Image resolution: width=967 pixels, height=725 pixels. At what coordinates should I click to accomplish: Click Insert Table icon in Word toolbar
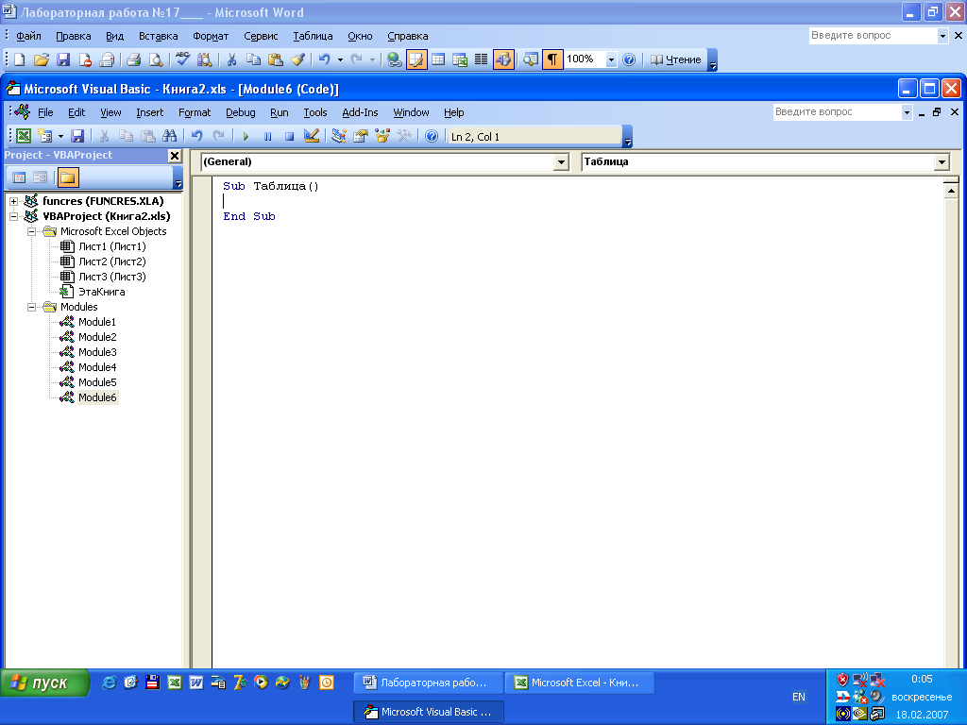pyautogui.click(x=438, y=59)
